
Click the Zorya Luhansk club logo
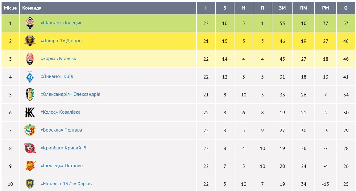[x=30, y=59]
